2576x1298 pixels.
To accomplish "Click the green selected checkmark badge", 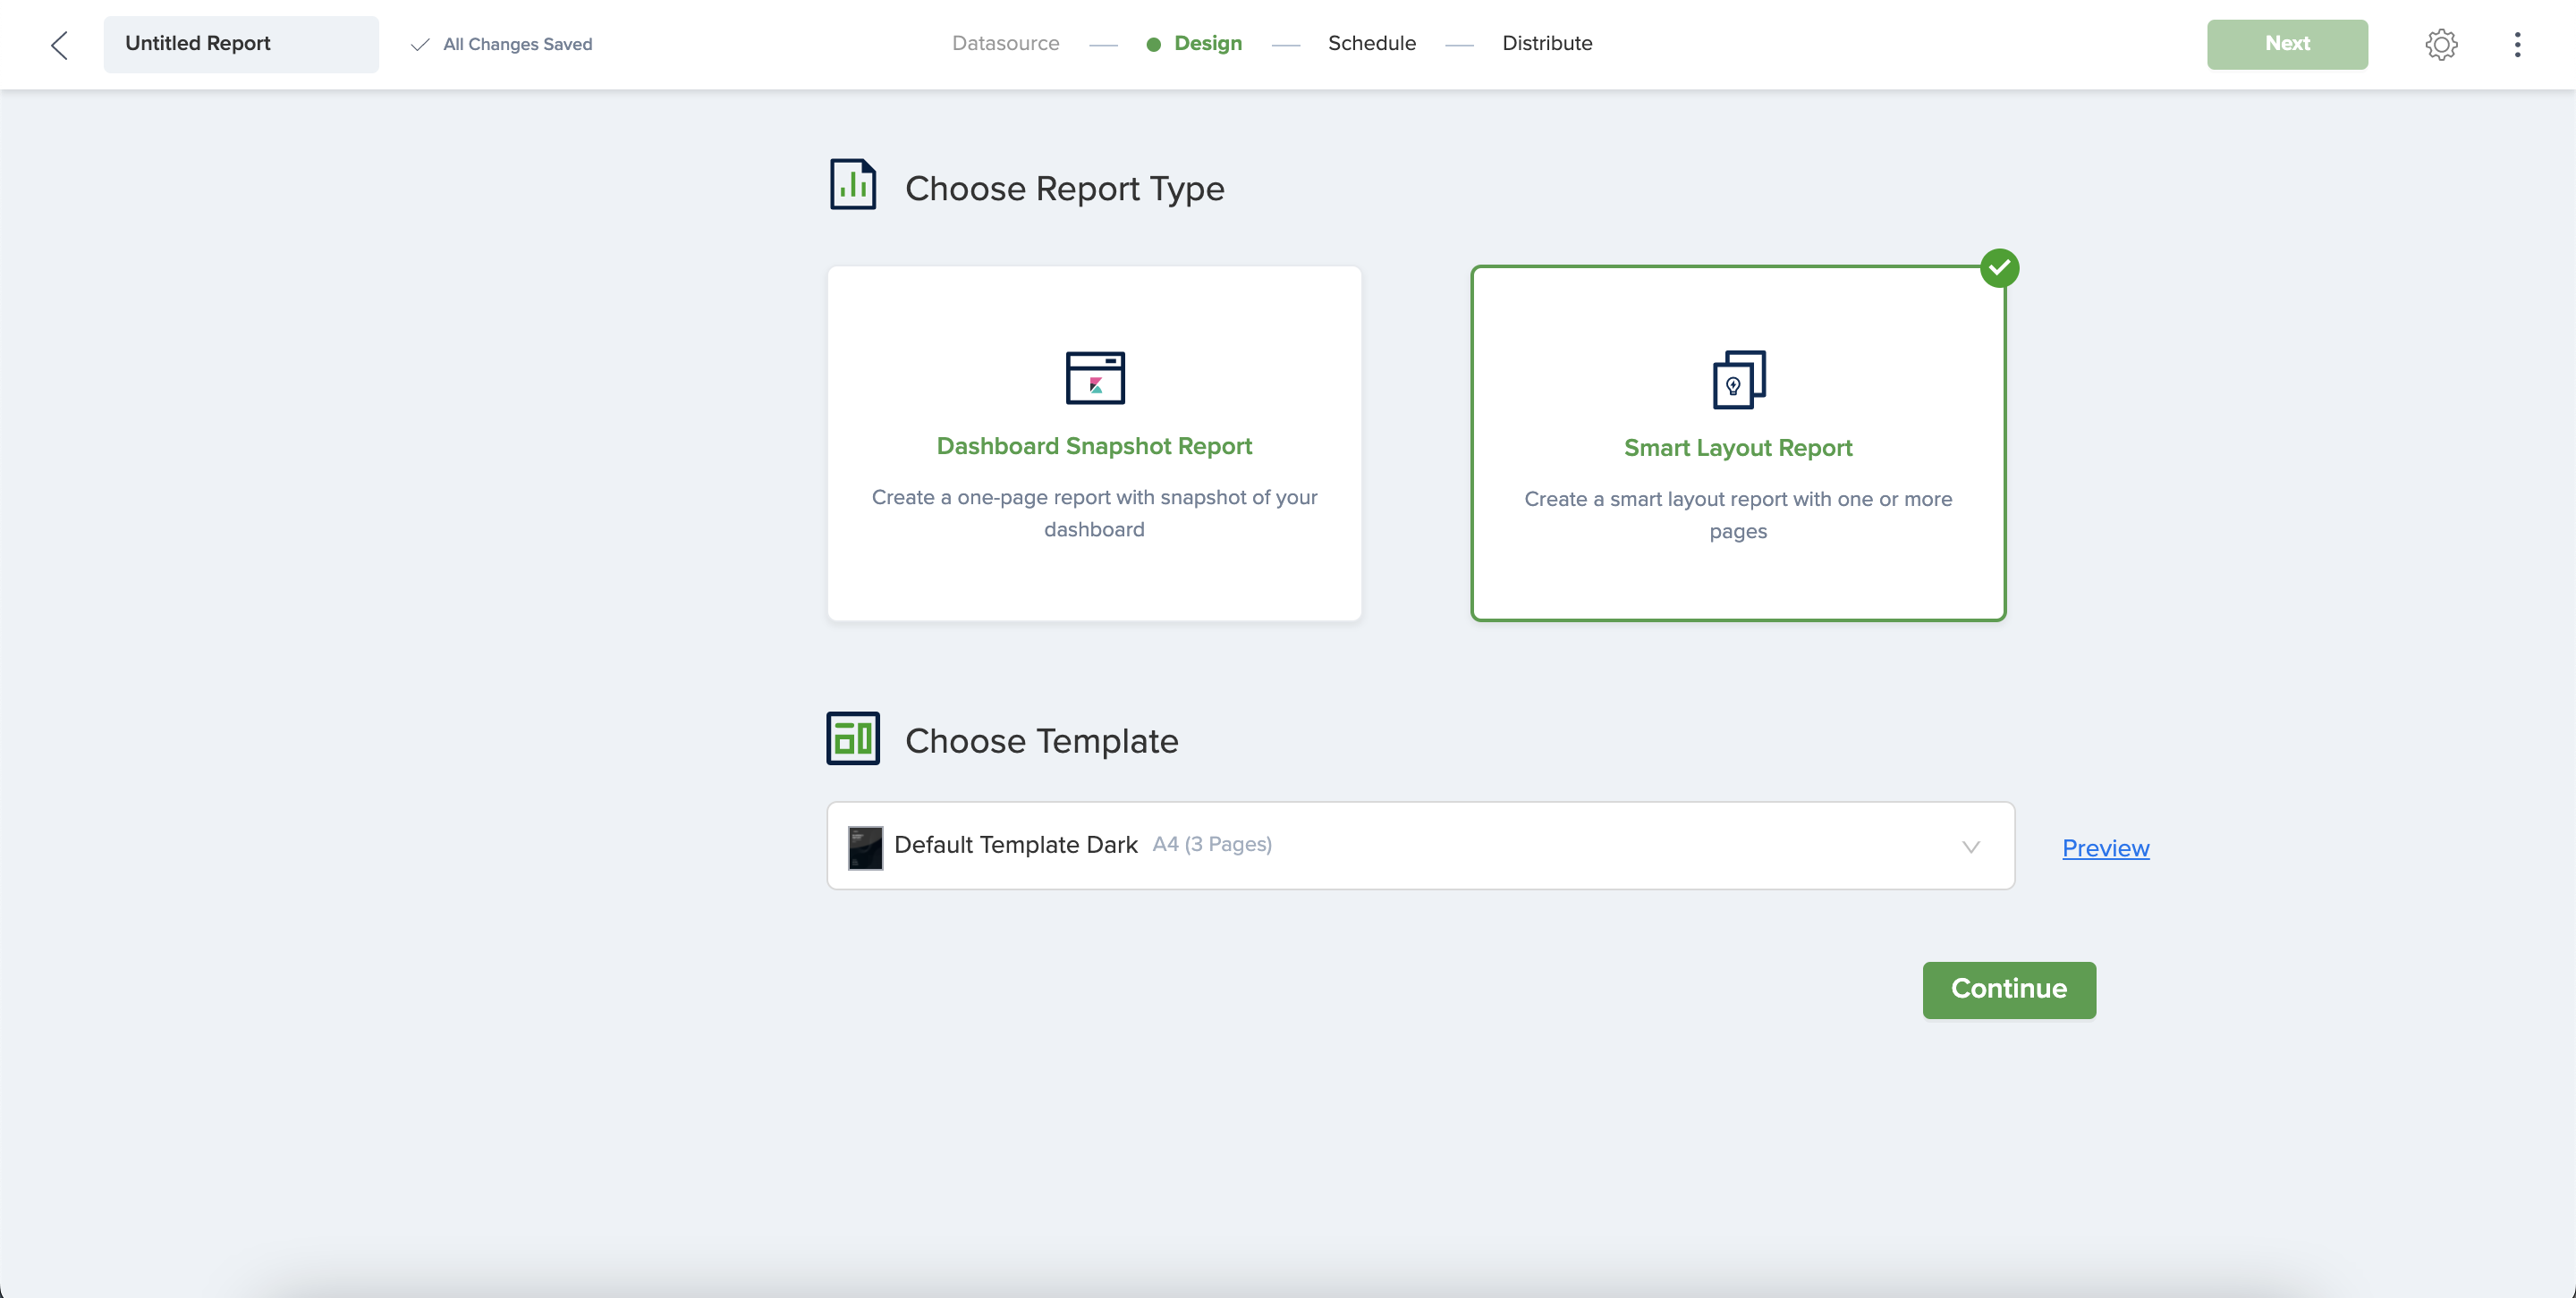I will click(x=1999, y=268).
